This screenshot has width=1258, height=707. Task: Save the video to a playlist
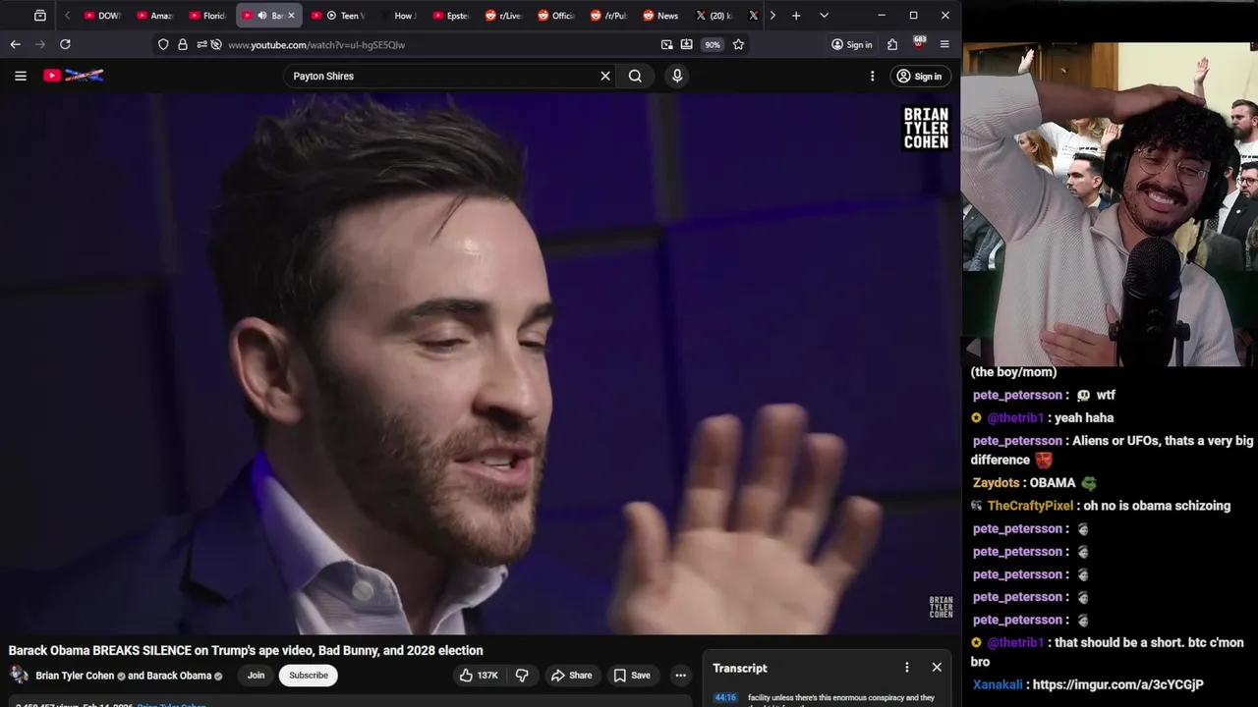[x=632, y=676]
